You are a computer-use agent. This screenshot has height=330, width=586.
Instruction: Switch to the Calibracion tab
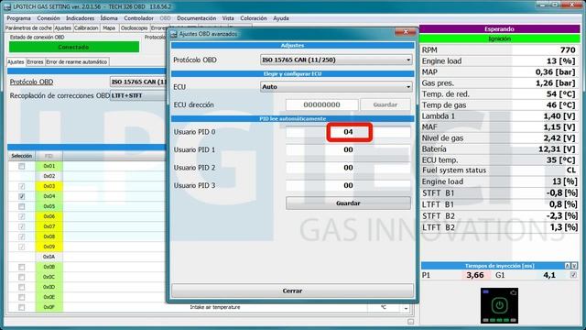click(x=86, y=28)
